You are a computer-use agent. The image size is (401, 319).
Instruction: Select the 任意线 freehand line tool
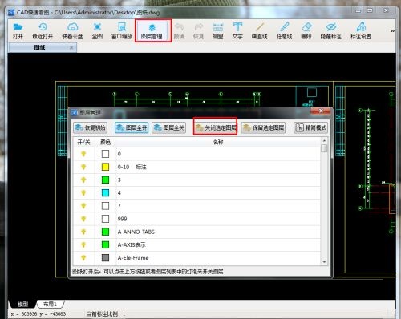(x=284, y=30)
